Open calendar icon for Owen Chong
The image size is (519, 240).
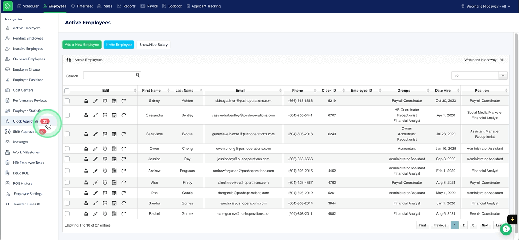pos(114,149)
